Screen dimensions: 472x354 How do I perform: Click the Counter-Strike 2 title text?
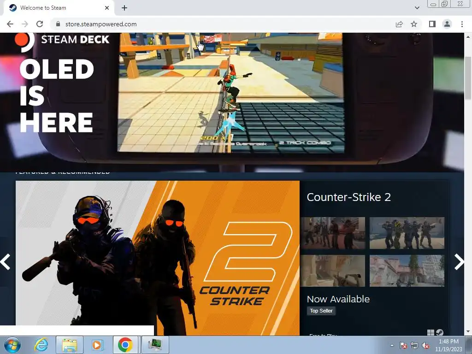click(x=348, y=197)
